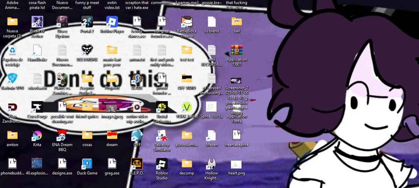Select the designs.ase file icon

pos(62,164)
